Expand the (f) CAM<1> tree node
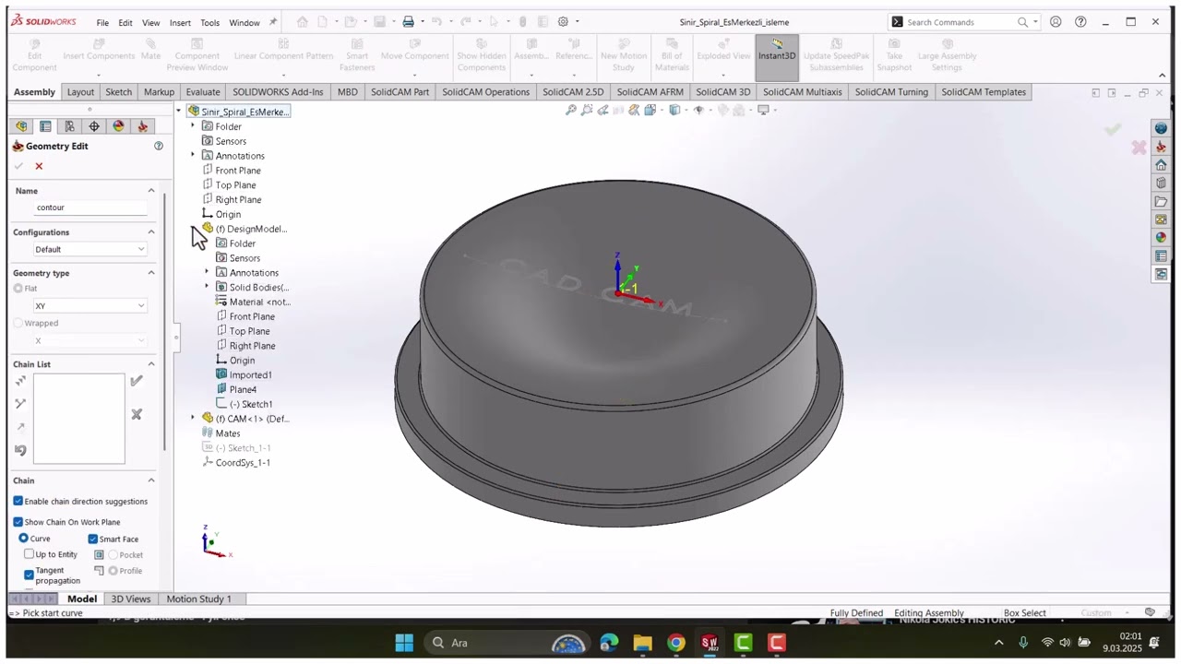Screen dimensions: 1181x664 [x=193, y=419]
